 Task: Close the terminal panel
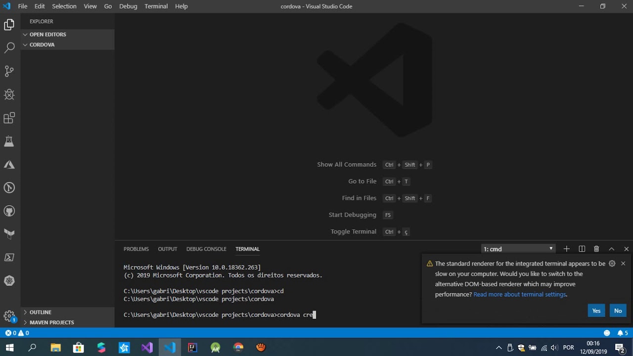click(627, 249)
